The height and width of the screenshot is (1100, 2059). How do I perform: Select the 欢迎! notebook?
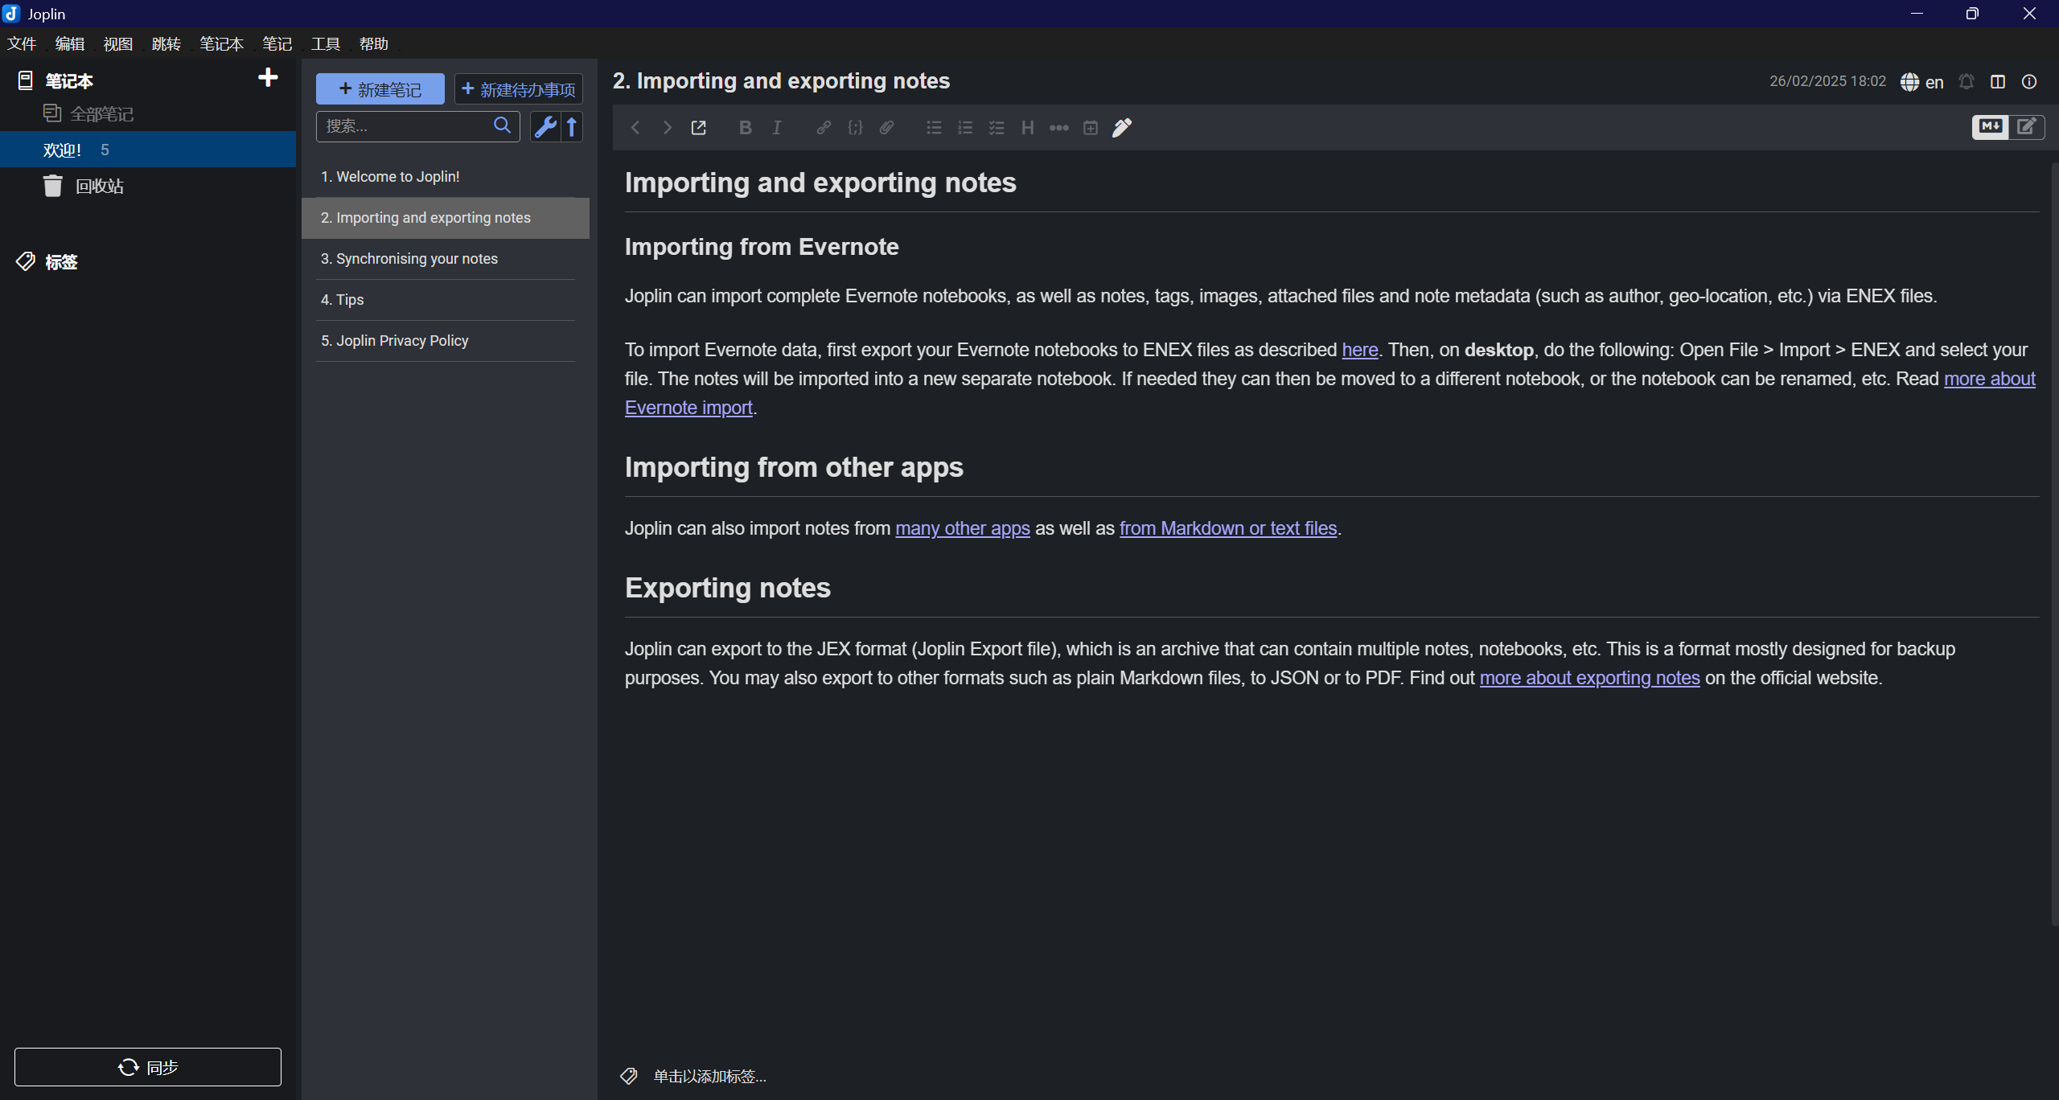(148, 150)
